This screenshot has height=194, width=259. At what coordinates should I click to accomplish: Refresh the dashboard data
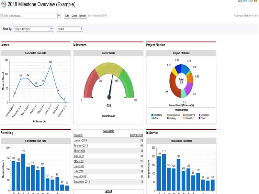(x=83, y=16)
